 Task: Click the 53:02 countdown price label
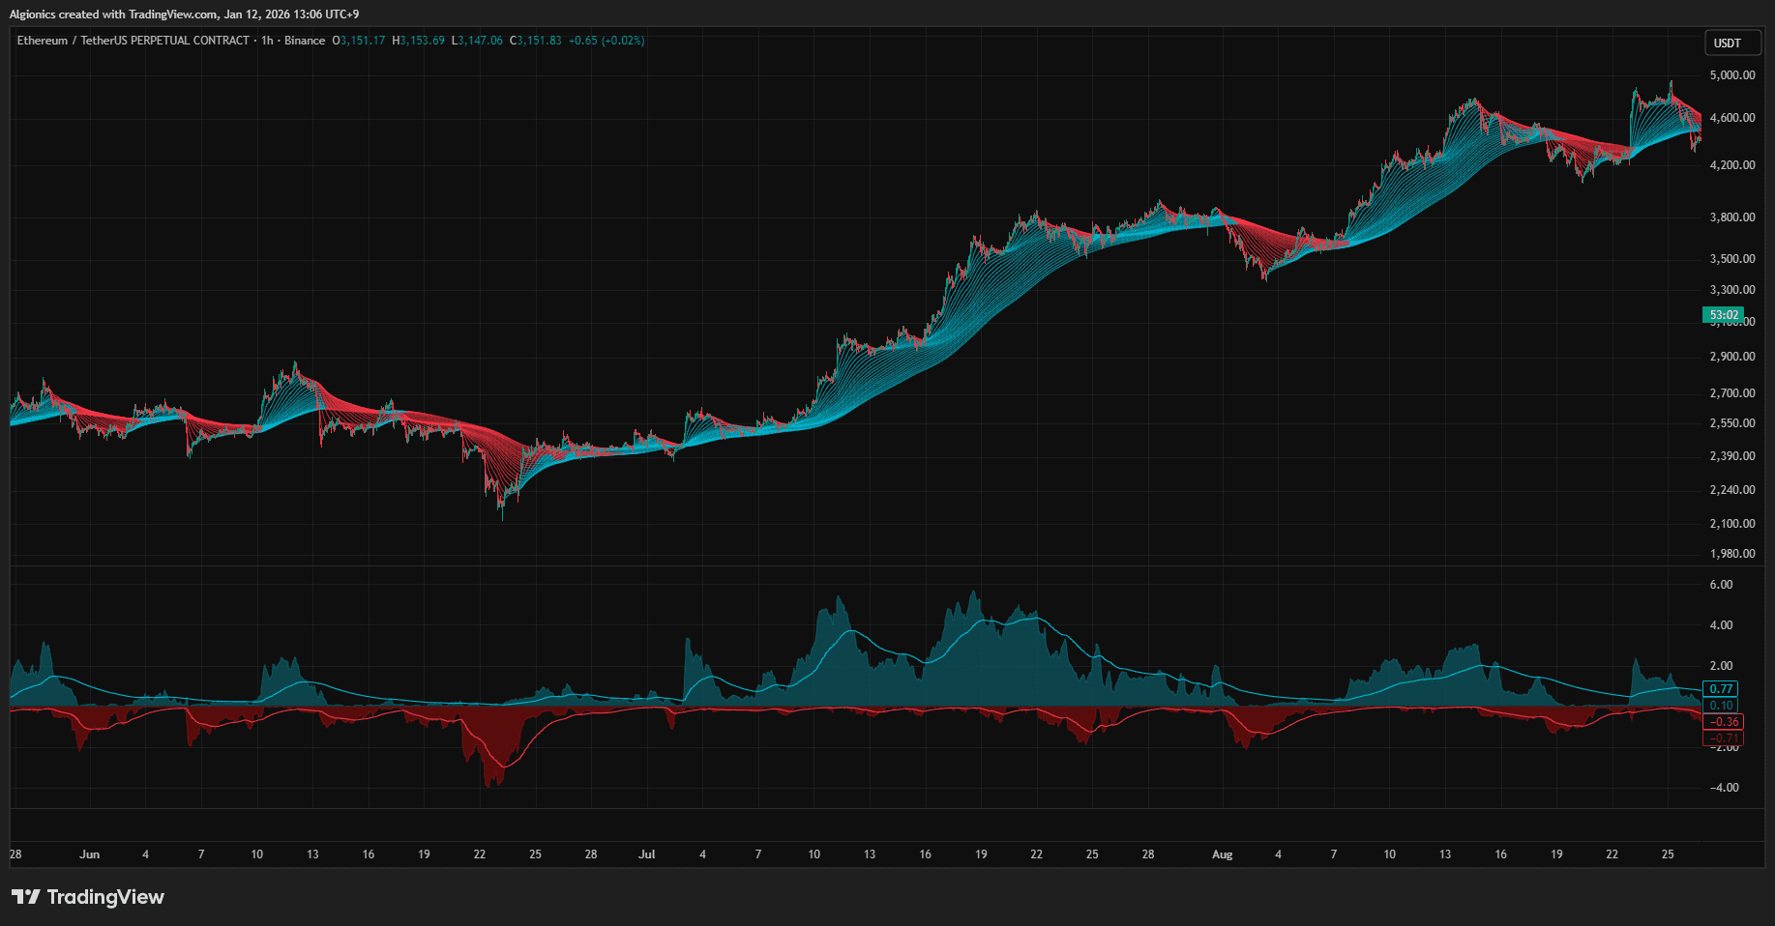coord(1724,315)
